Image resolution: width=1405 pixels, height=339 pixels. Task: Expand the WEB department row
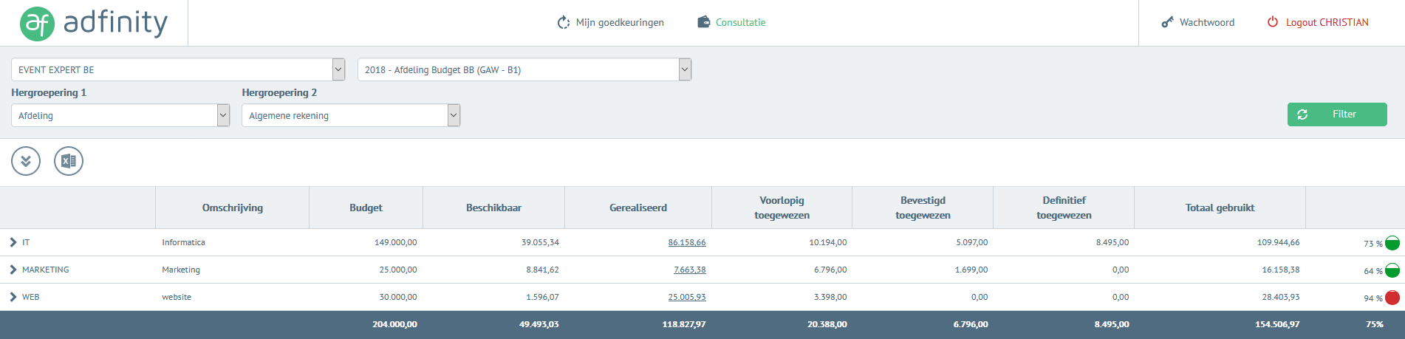click(13, 297)
